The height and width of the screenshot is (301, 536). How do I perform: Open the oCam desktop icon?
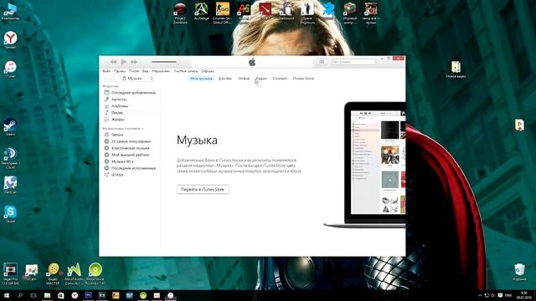(32, 273)
